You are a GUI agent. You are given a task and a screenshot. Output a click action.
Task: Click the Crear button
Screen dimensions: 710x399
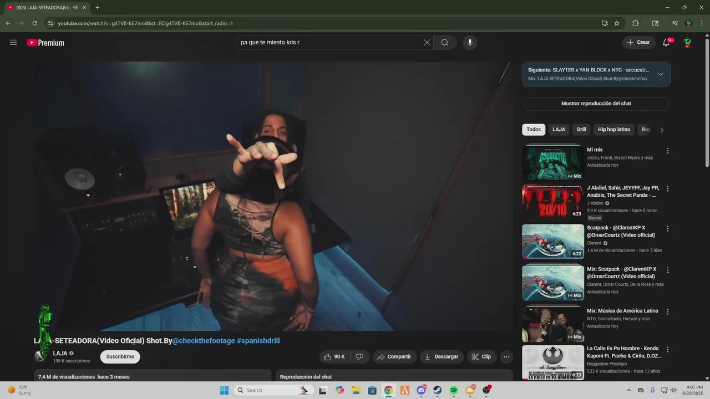[638, 43]
